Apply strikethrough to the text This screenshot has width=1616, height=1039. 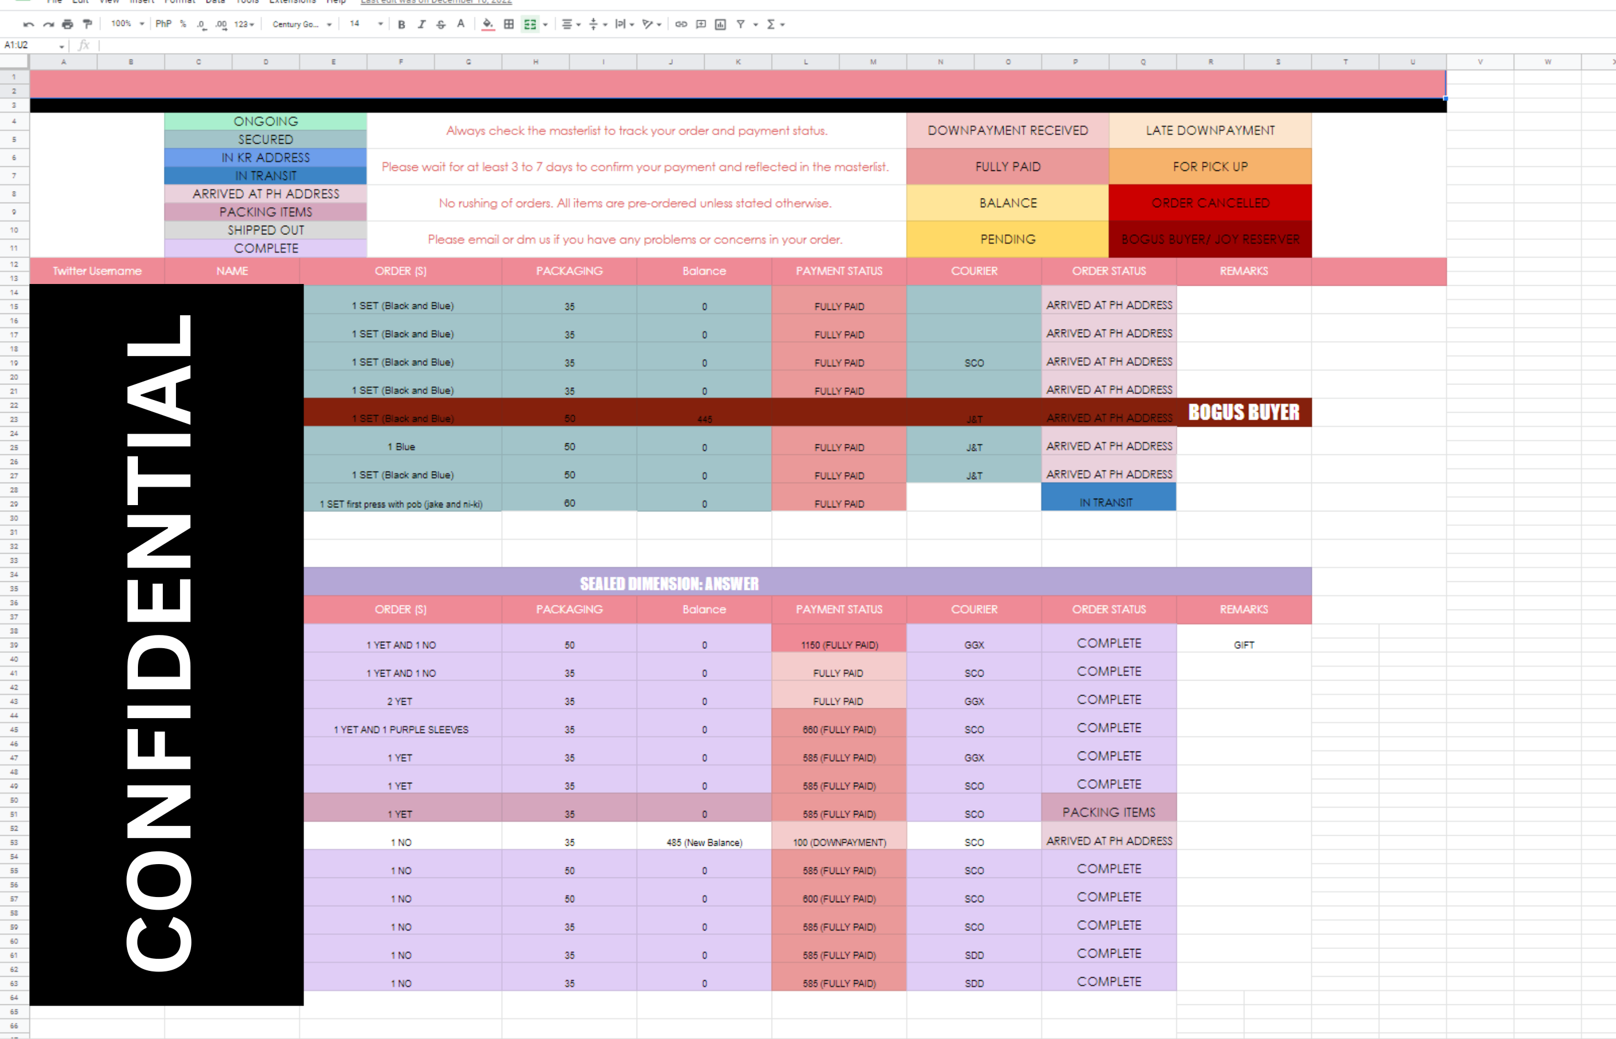click(440, 24)
